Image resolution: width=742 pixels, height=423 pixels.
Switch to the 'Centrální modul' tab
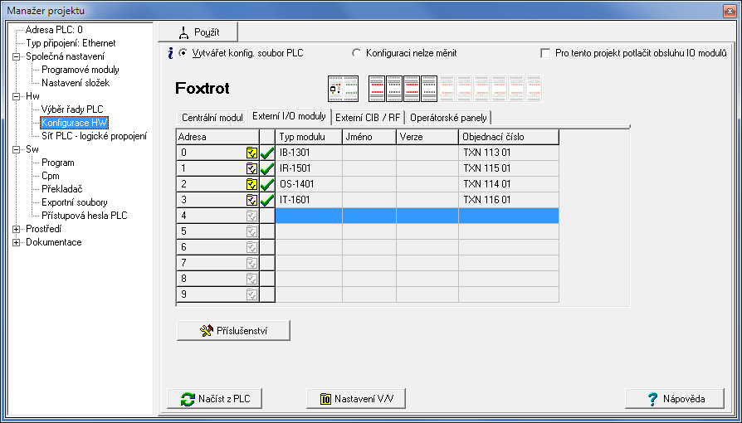point(212,117)
